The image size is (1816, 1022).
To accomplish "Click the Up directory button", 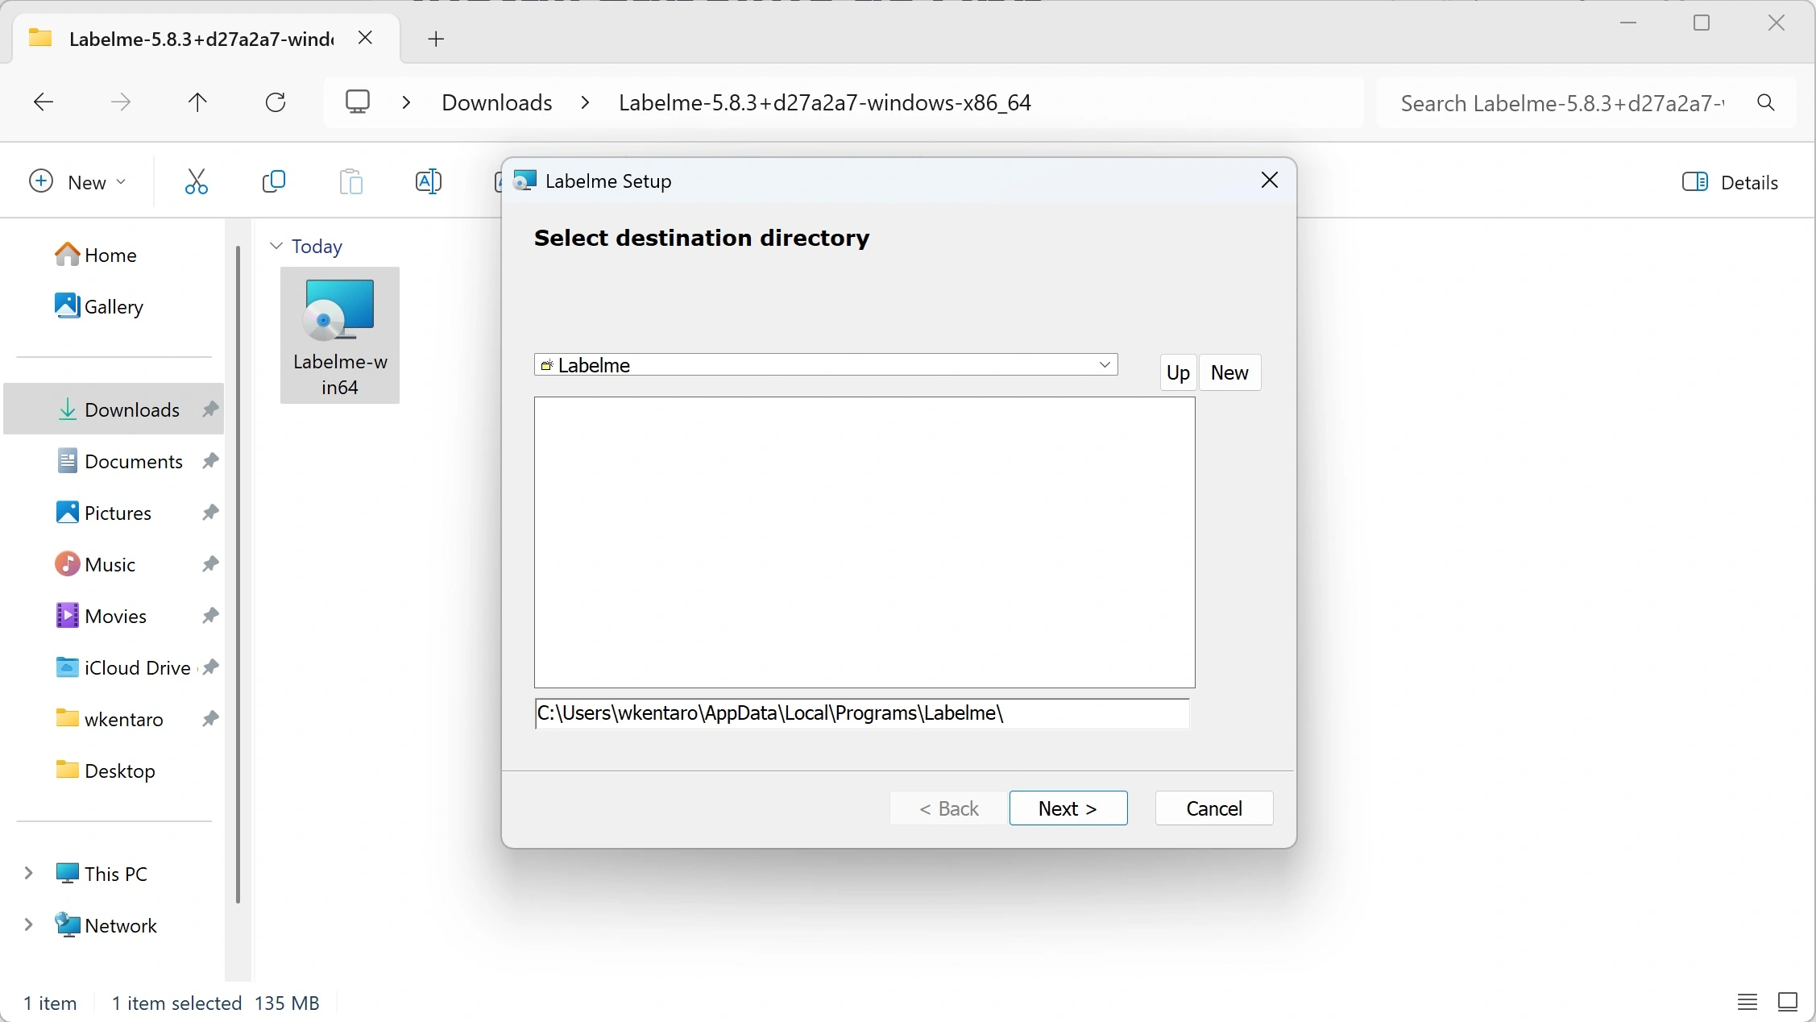I will click(x=1178, y=372).
